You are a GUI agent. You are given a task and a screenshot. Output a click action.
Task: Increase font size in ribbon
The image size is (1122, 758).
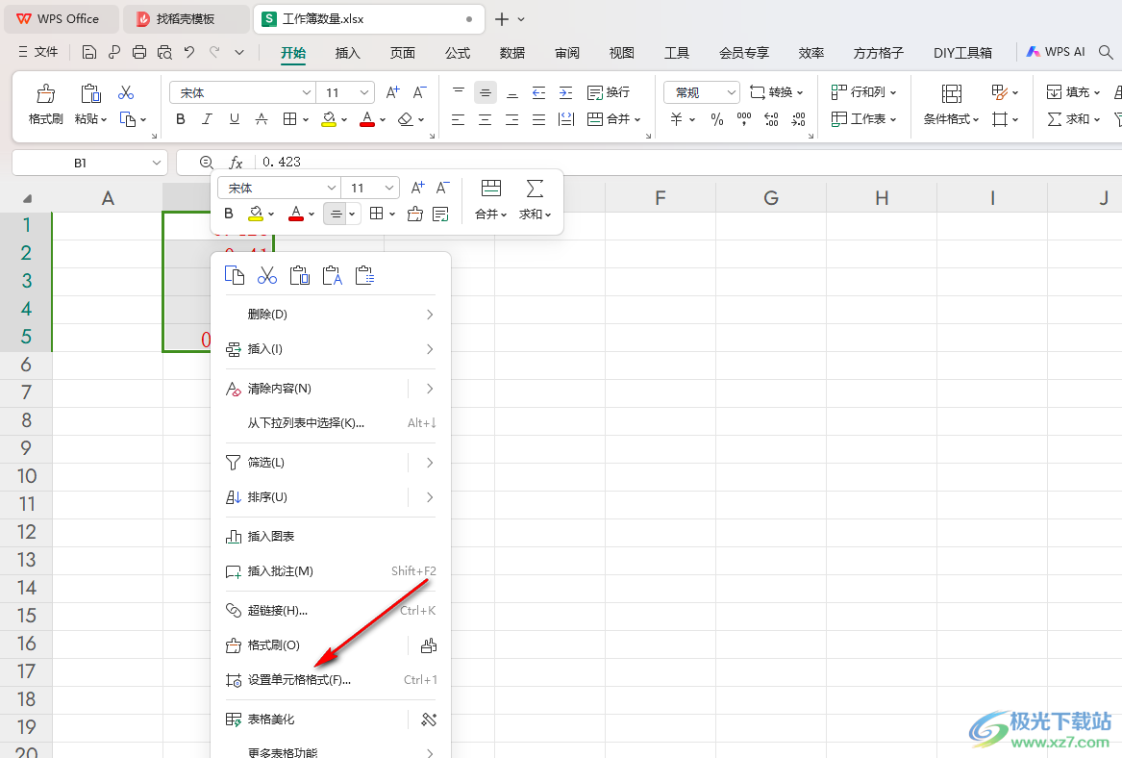click(x=392, y=92)
